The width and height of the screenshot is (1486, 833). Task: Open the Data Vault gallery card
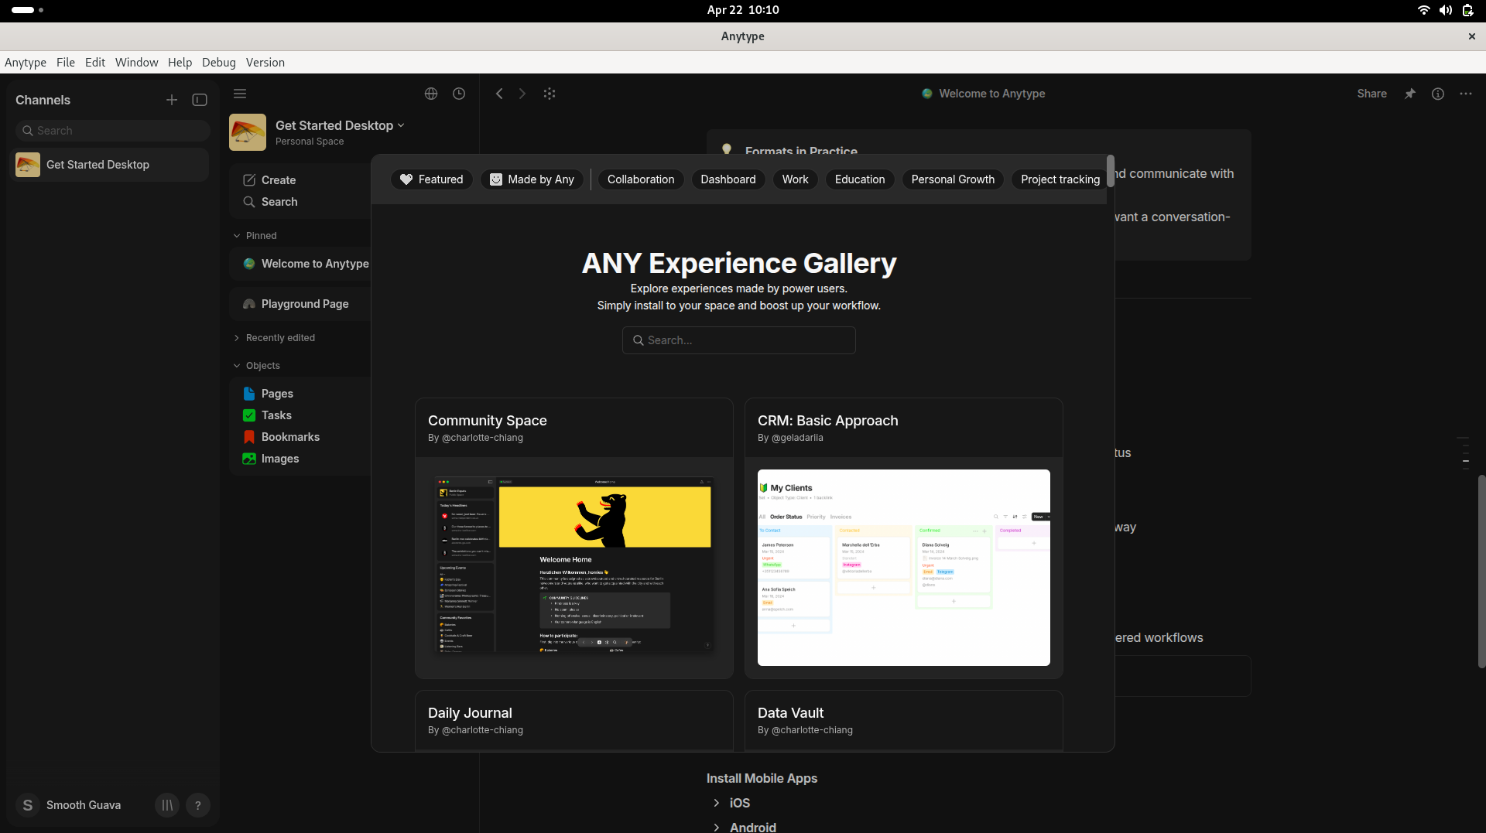[903, 720]
